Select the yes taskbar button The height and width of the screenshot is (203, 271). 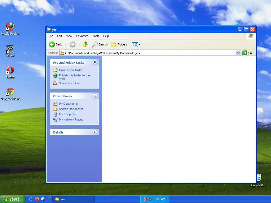coord(74,199)
